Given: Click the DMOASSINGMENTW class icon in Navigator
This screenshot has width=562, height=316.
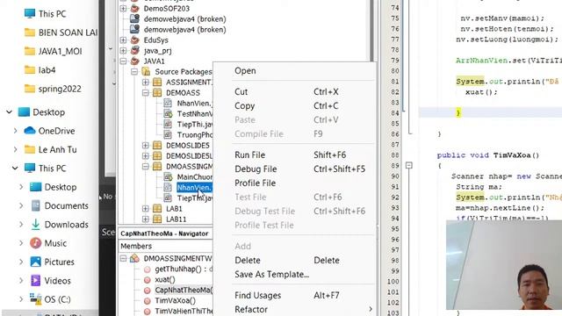Looking at the screenshot, I should coord(134,258).
